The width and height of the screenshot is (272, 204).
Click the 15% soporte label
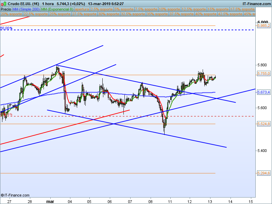click(x=218, y=9)
